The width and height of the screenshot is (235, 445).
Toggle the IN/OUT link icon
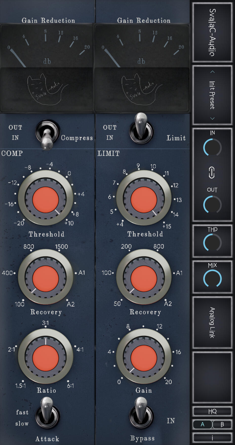point(212,173)
